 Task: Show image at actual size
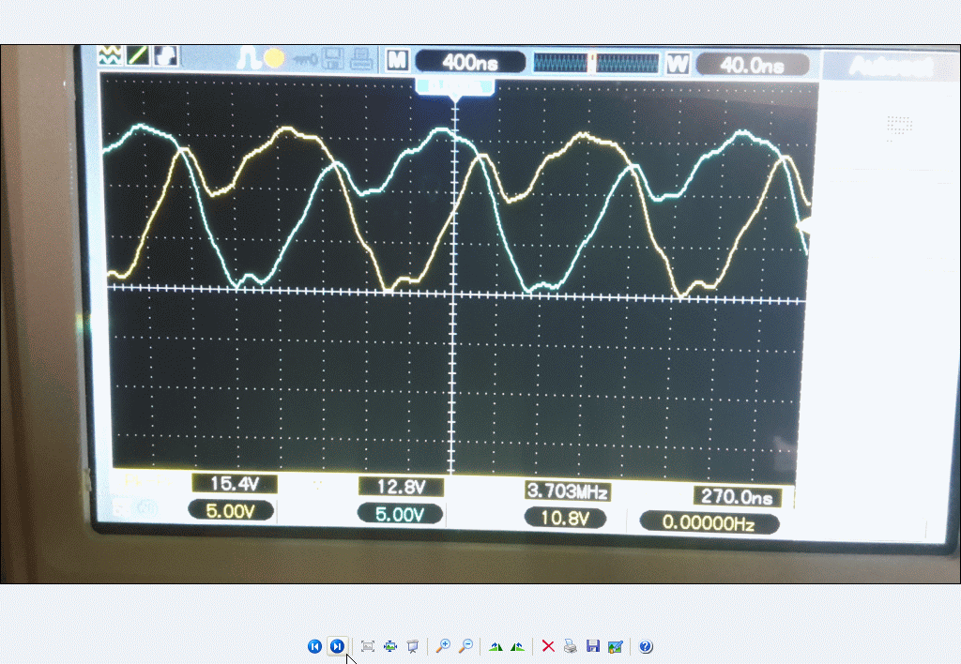click(x=390, y=646)
